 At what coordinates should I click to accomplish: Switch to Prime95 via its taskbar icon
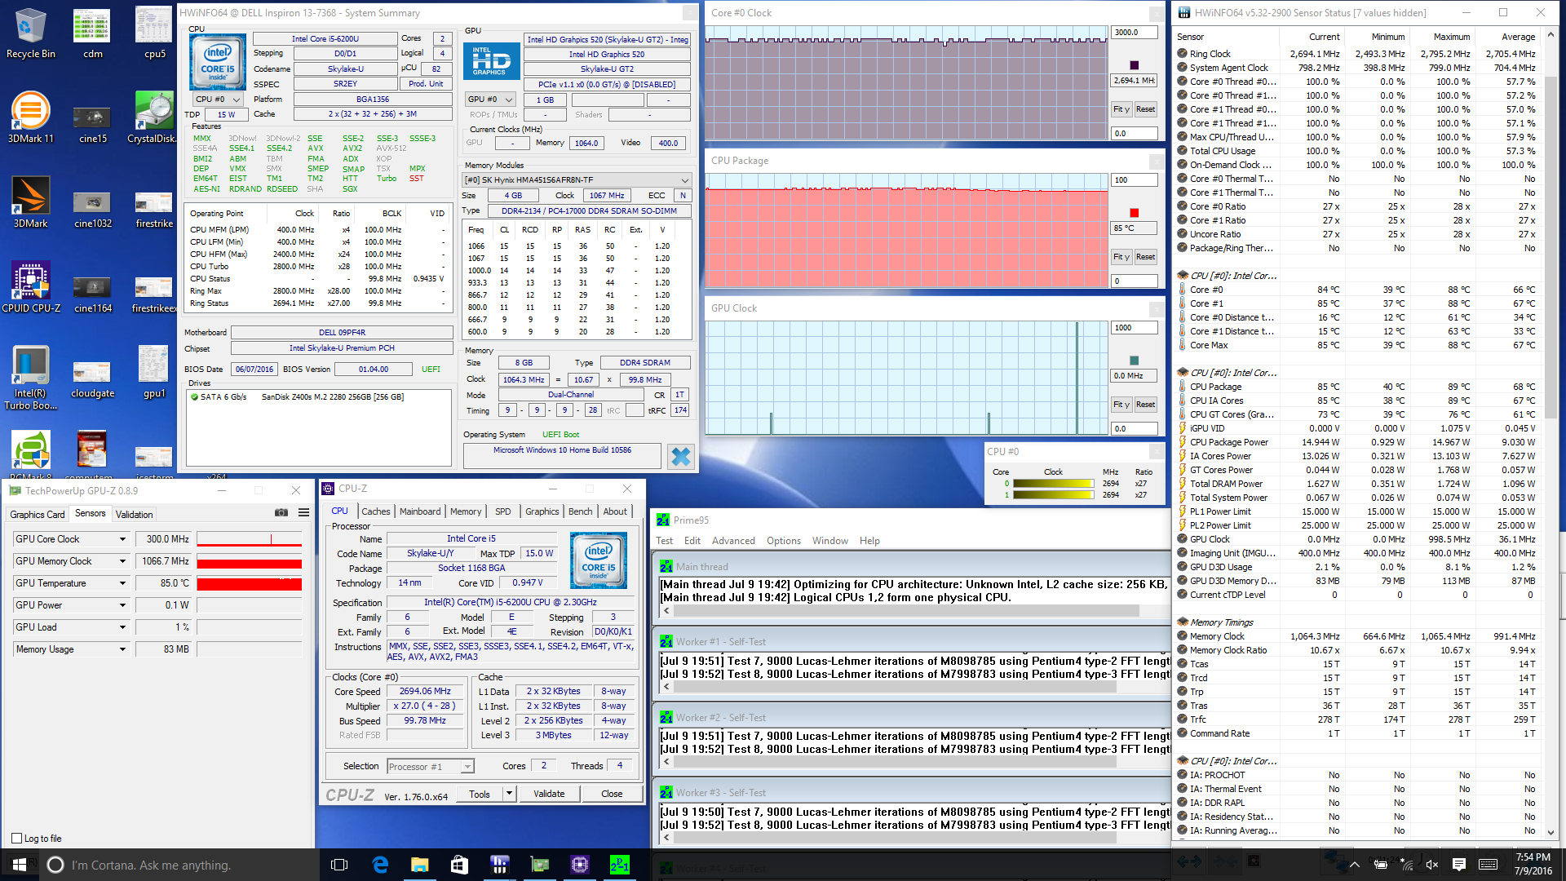[620, 865]
